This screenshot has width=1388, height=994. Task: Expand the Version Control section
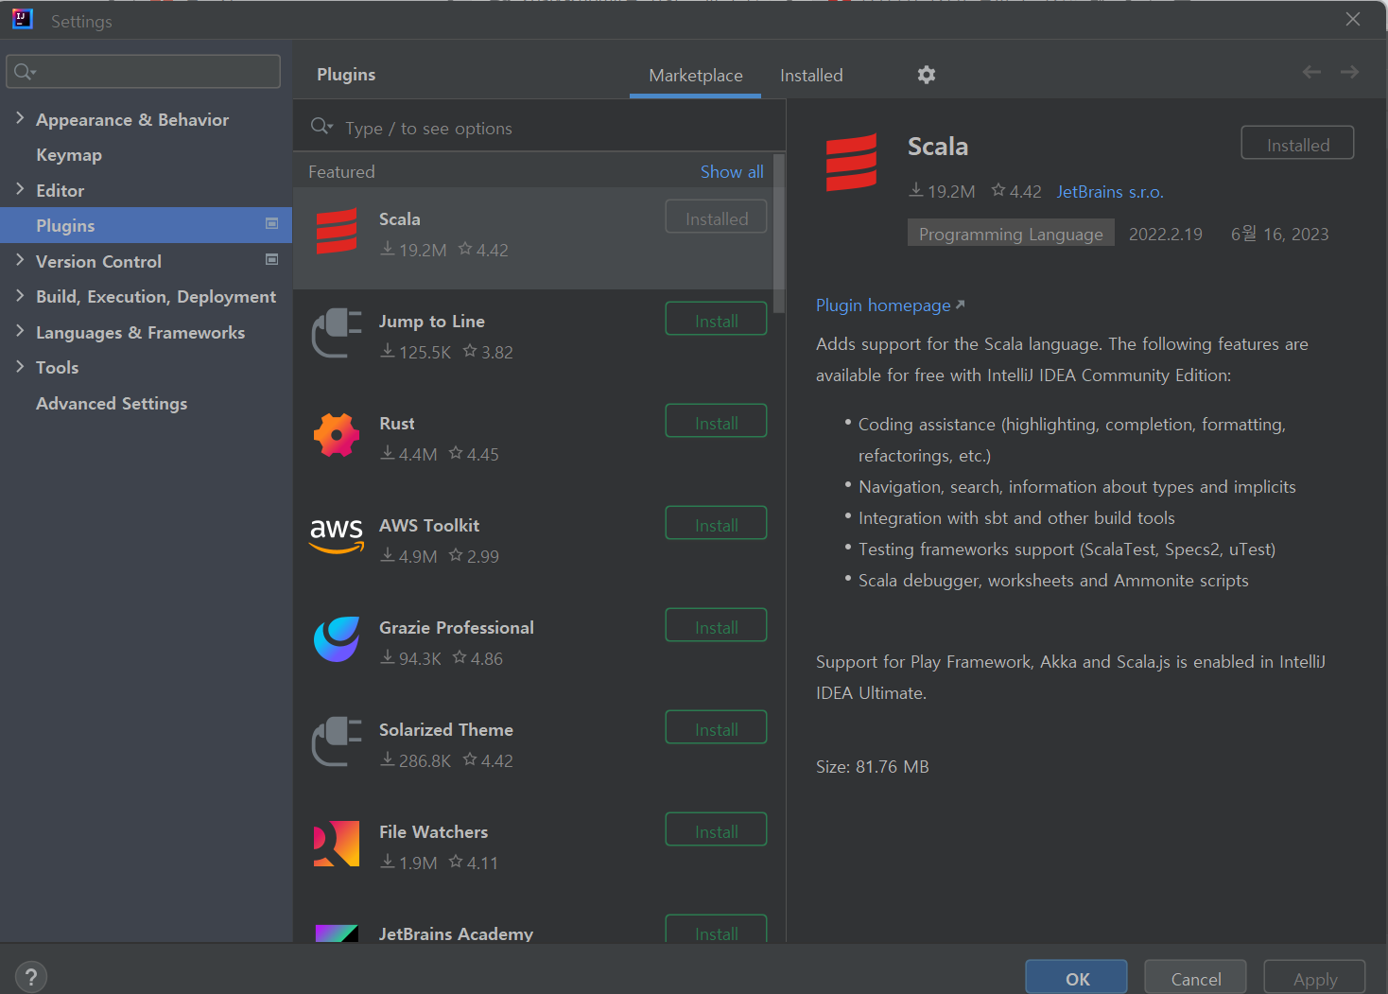click(20, 260)
